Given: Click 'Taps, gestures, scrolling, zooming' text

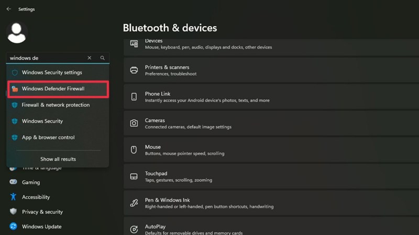Looking at the screenshot, I should point(179,180).
